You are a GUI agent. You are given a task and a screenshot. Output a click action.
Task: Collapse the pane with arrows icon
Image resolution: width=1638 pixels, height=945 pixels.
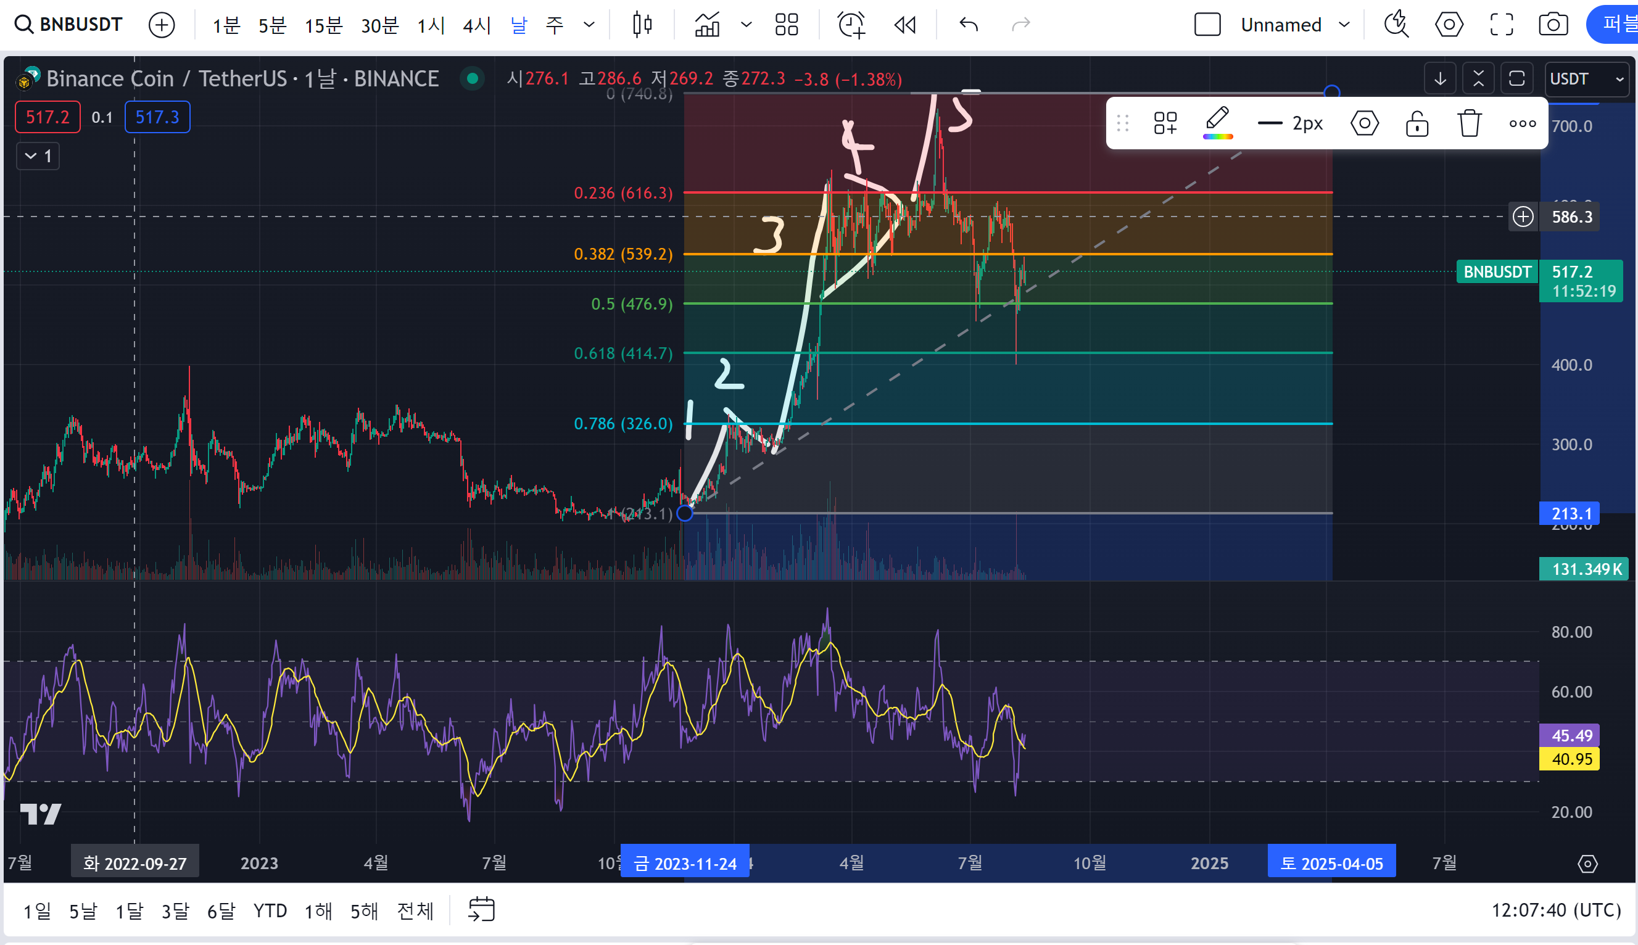point(1478,78)
